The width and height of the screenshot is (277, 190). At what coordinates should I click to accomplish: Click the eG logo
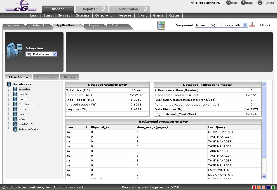[x=21, y=6]
